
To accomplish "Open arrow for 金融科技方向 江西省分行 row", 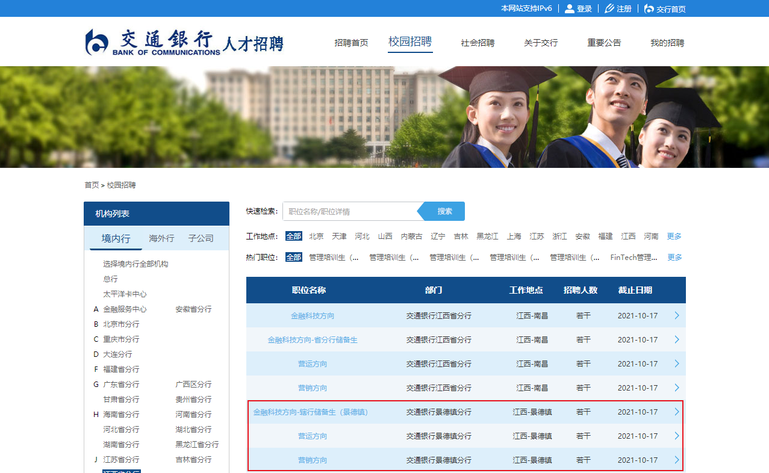I will [x=677, y=315].
